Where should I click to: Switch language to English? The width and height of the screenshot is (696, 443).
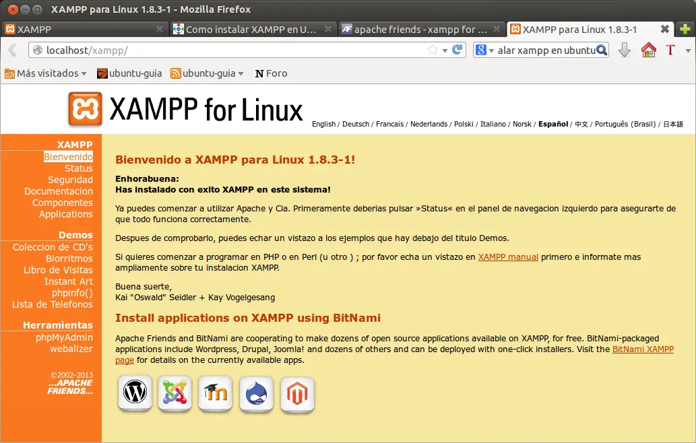323,124
